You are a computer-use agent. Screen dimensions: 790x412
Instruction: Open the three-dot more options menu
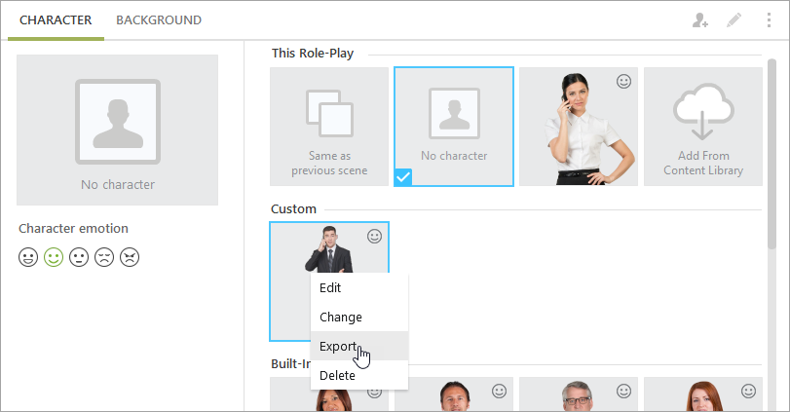coord(769,20)
